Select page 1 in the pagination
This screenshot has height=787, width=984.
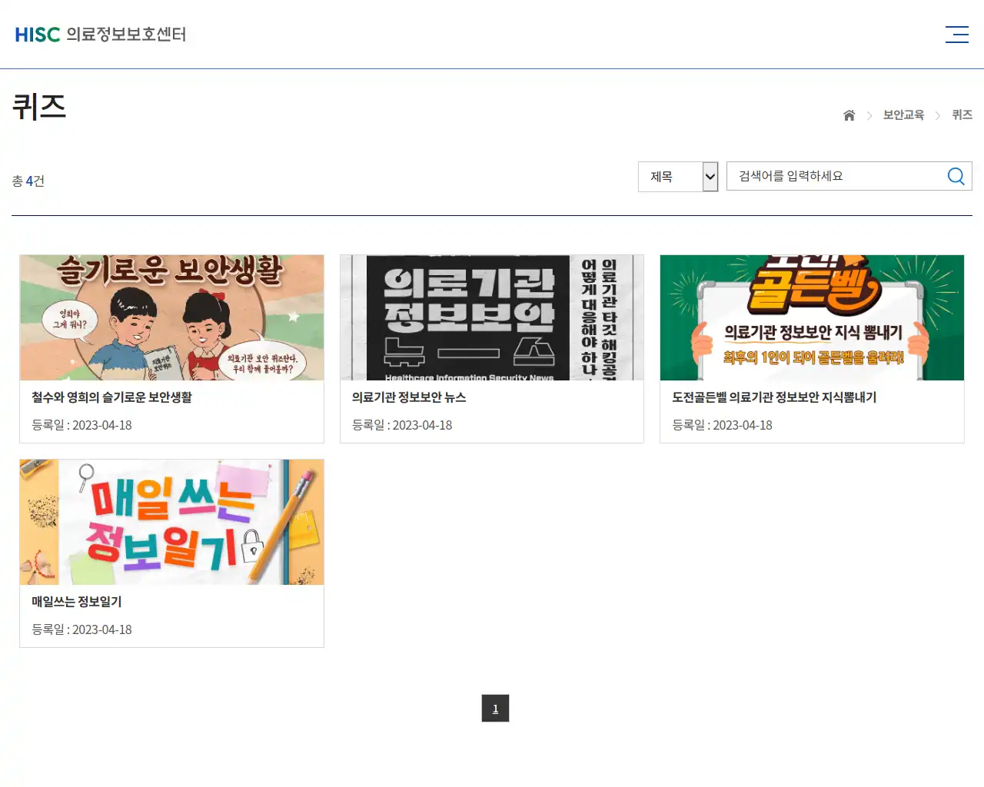[495, 709]
